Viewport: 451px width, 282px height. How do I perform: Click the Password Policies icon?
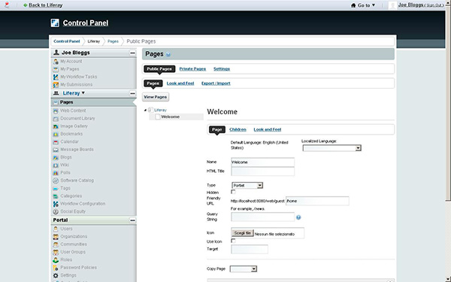[56, 268]
